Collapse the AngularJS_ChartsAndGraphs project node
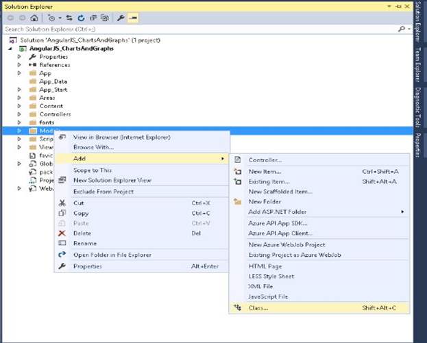The width and height of the screenshot is (427, 343). [10, 49]
